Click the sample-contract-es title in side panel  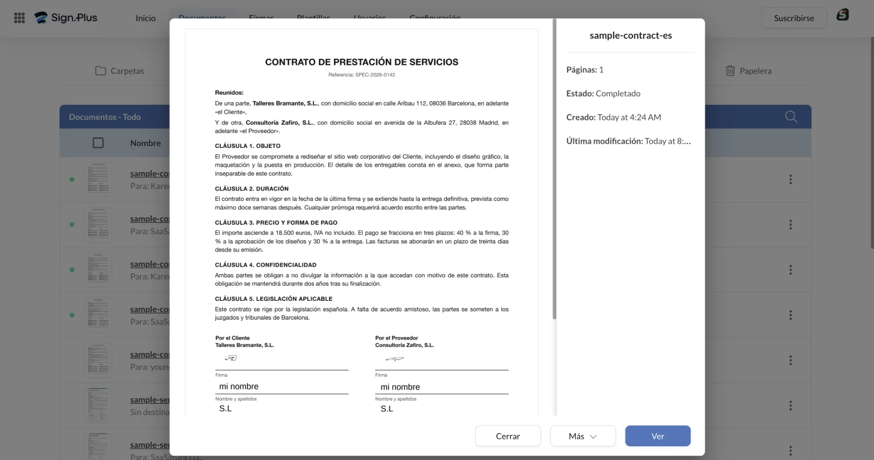[x=631, y=36]
